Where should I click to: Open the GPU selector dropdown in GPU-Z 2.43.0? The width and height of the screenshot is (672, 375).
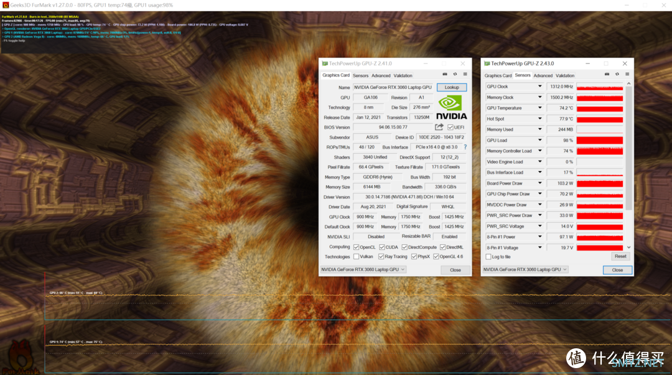click(525, 269)
